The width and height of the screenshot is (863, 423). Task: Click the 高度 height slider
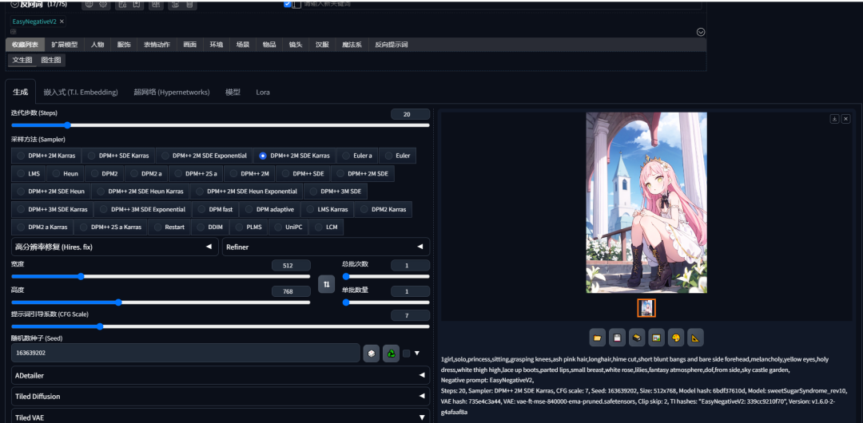[161, 302]
